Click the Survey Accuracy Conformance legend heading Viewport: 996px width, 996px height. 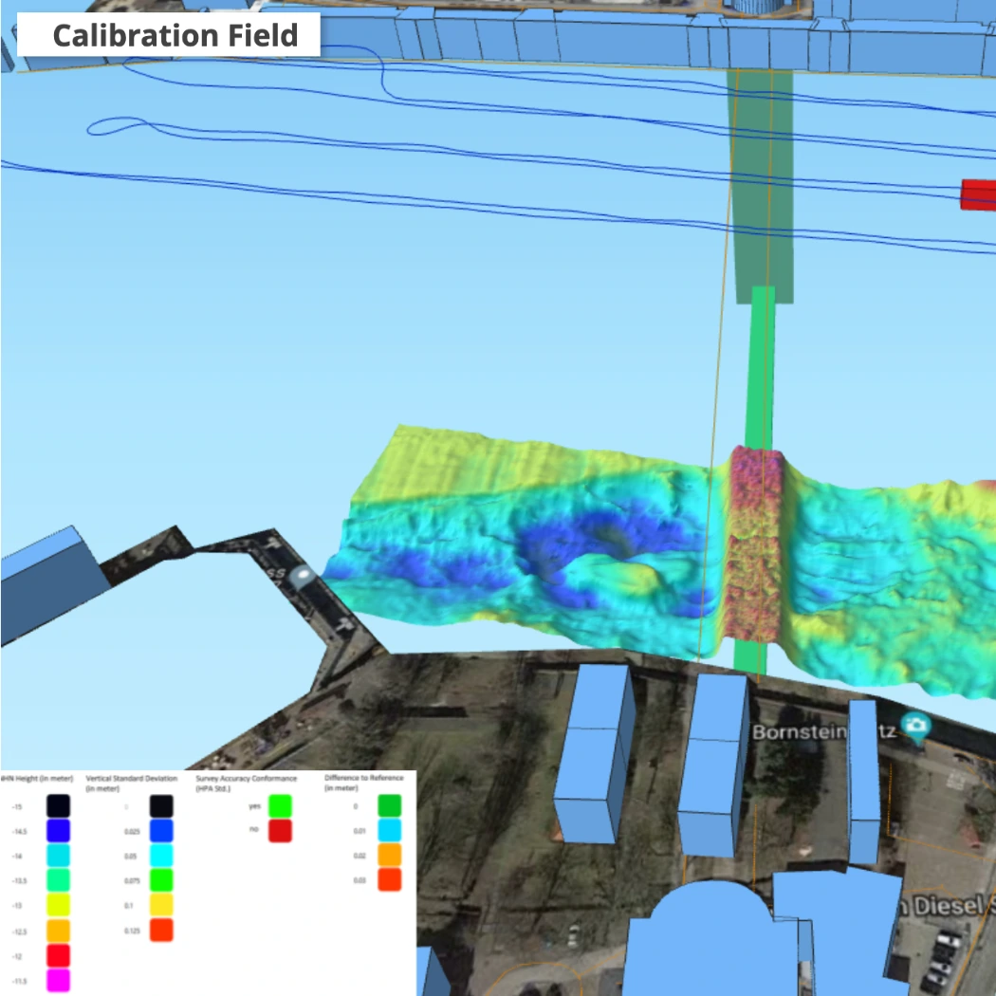(247, 783)
